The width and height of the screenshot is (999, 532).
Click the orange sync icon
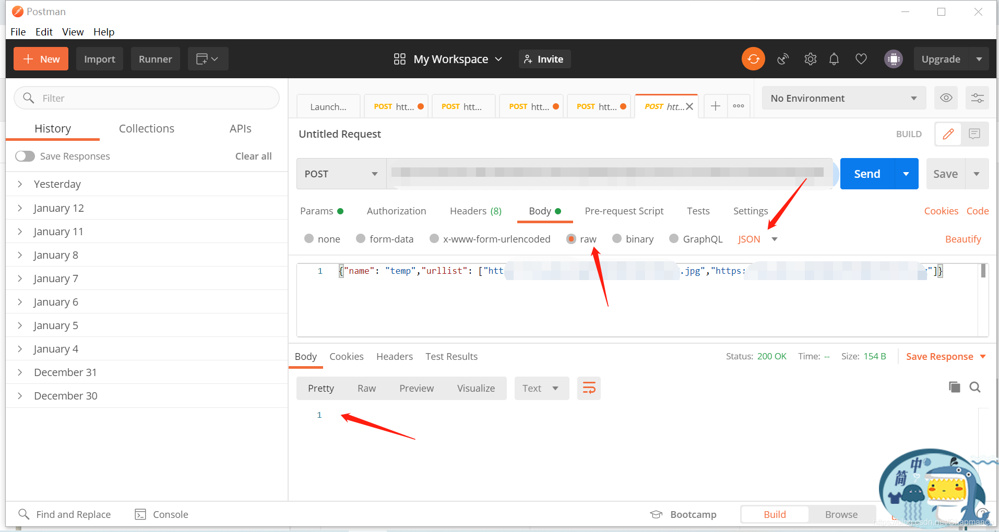[x=753, y=59]
